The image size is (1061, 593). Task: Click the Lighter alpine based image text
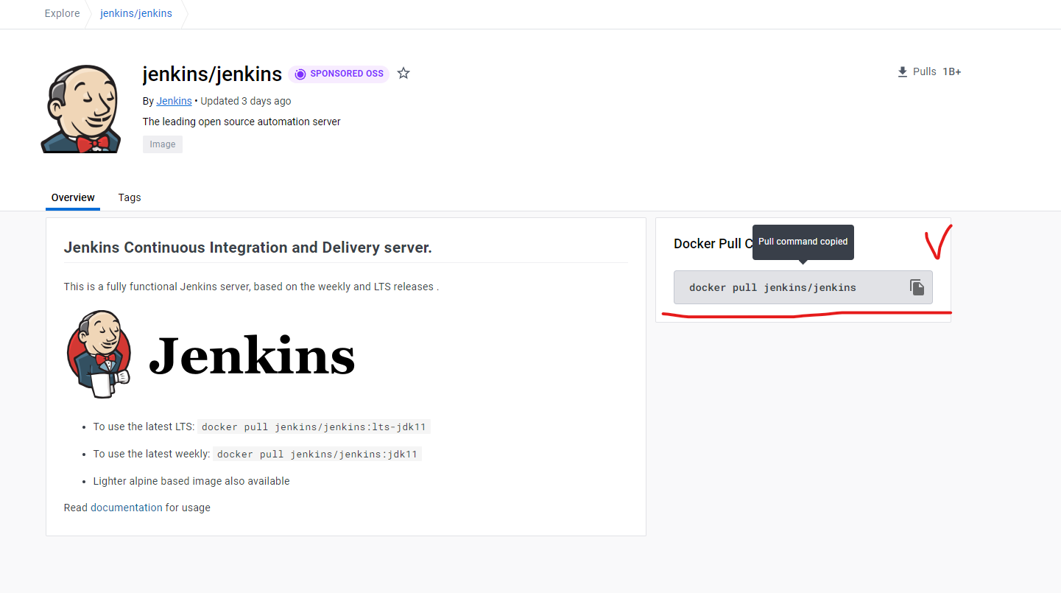pyautogui.click(x=191, y=481)
